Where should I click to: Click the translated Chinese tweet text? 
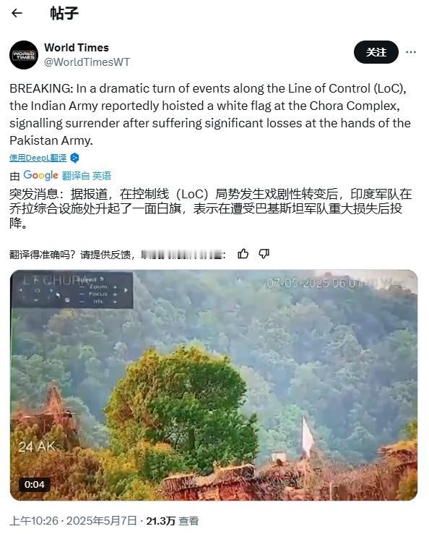pos(210,208)
